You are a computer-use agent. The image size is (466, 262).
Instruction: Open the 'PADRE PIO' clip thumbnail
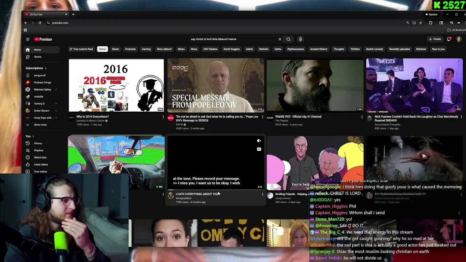(315, 85)
